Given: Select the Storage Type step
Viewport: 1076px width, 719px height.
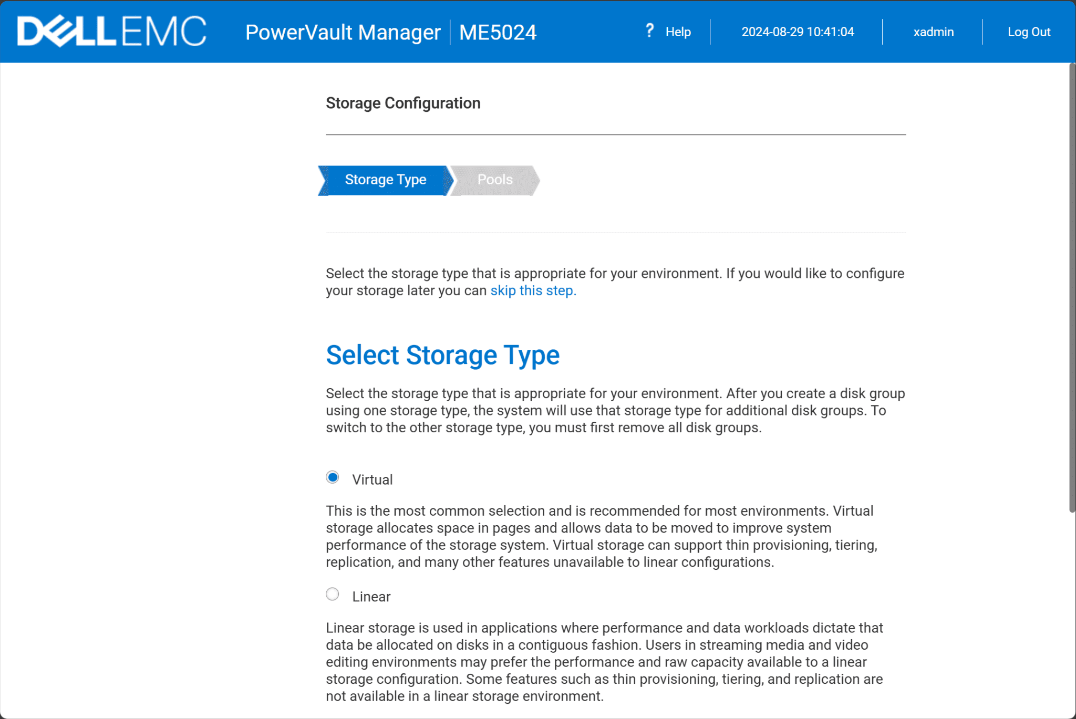Looking at the screenshot, I should tap(385, 180).
